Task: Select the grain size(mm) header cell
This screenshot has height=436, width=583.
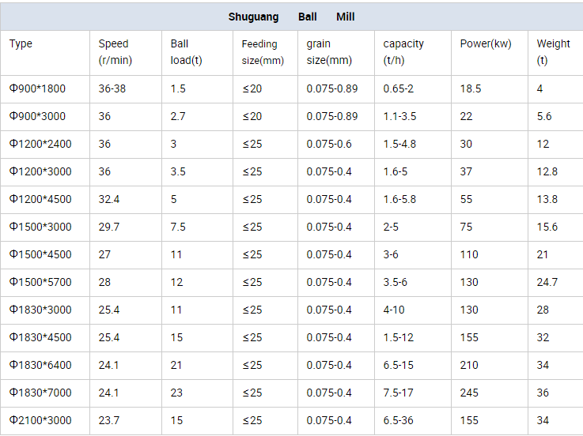Action: pyautogui.click(x=329, y=52)
